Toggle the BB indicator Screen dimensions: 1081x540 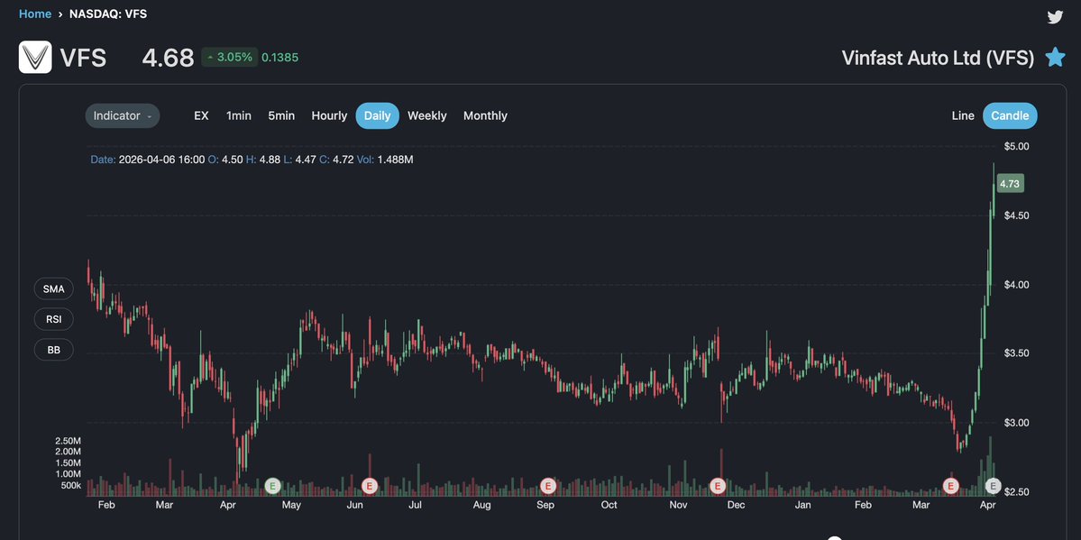coord(54,350)
